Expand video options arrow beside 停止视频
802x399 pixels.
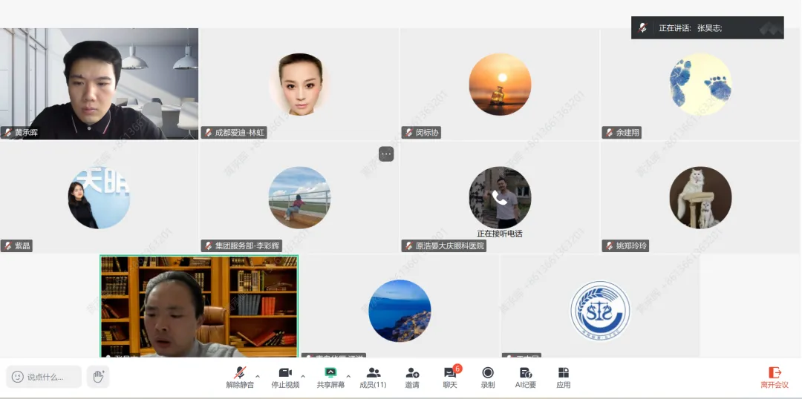303,376
